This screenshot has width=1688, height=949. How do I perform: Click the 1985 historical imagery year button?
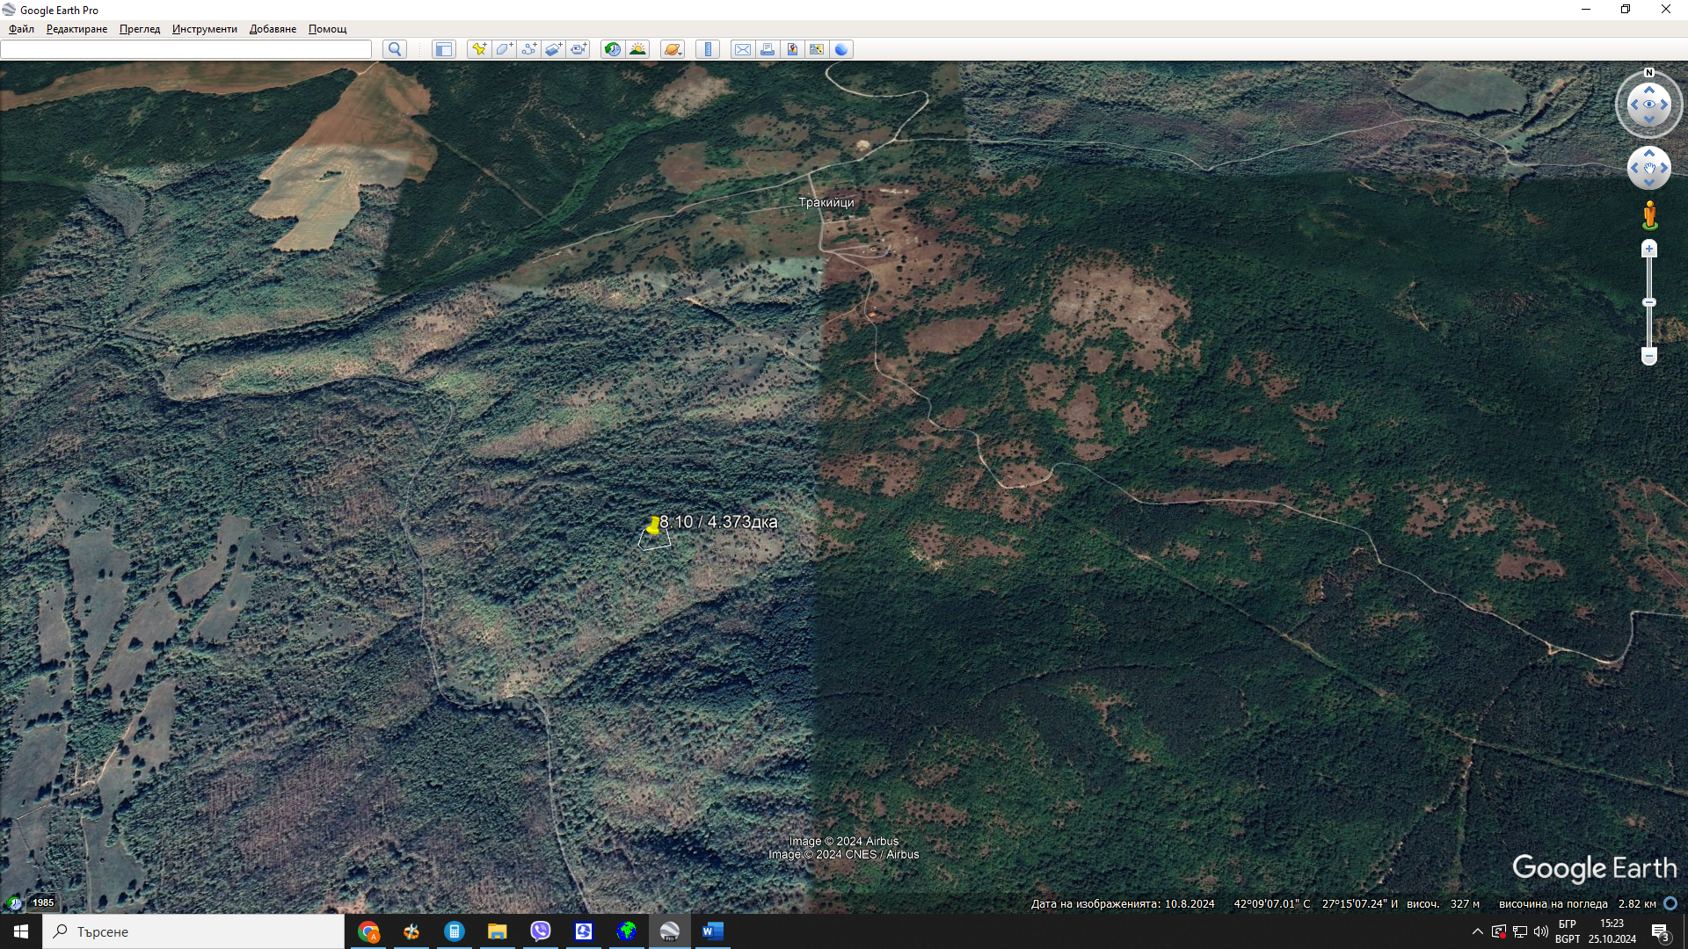click(43, 902)
